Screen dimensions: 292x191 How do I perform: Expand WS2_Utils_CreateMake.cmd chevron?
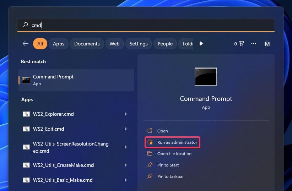[x=125, y=165]
